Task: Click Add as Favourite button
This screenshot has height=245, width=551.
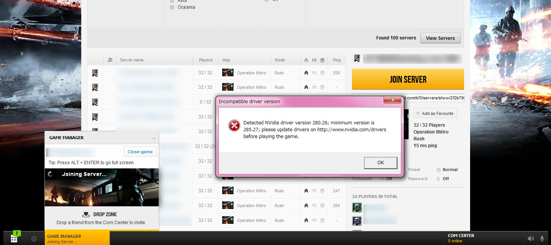Action: tap(435, 113)
